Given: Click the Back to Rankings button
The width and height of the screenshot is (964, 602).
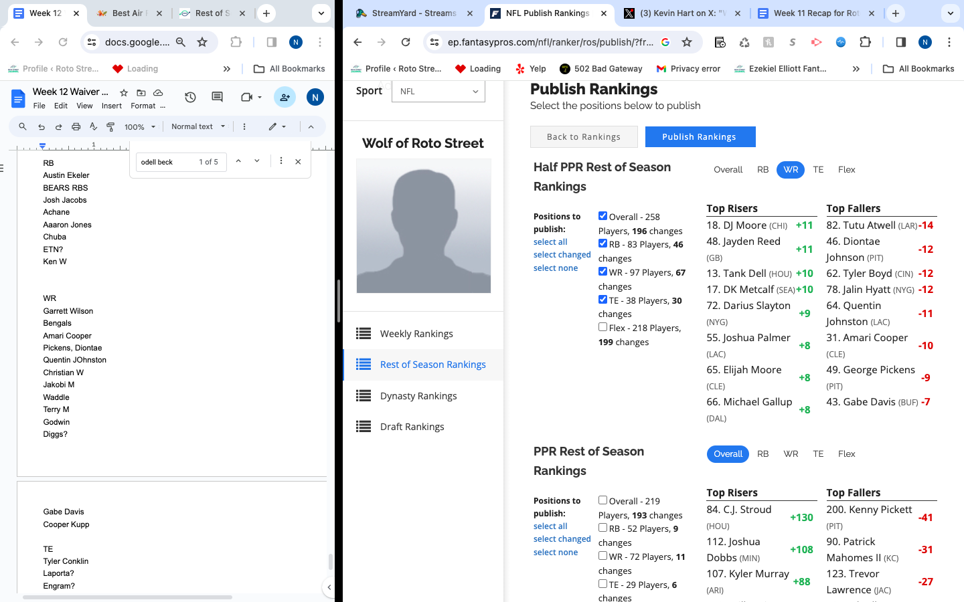Looking at the screenshot, I should coord(584,136).
